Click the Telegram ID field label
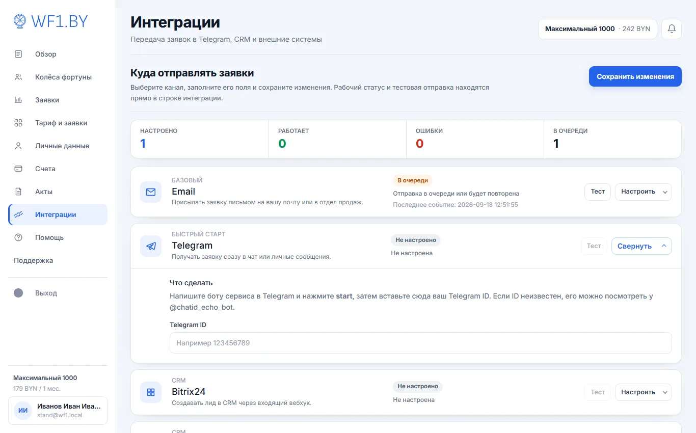696x433 pixels. point(188,324)
